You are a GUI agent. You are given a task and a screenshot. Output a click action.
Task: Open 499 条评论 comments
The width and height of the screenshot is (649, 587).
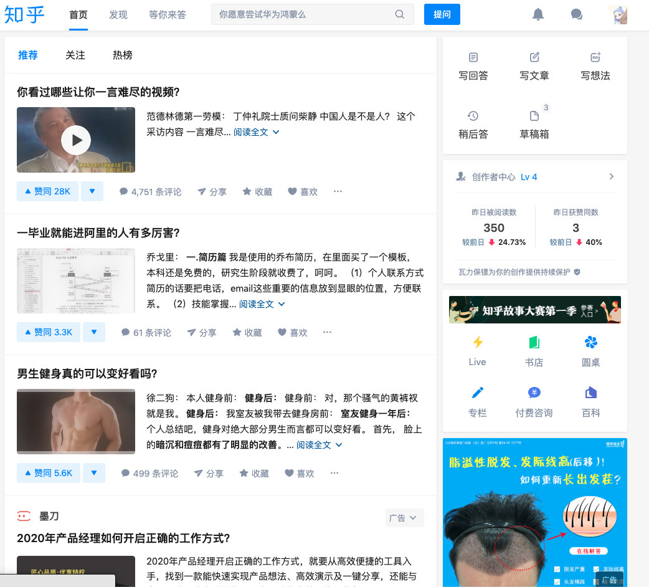point(149,473)
